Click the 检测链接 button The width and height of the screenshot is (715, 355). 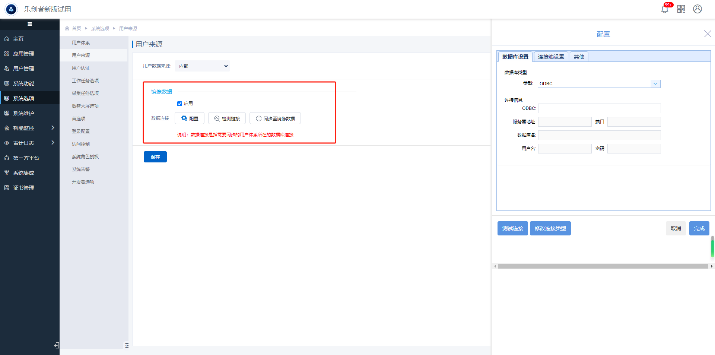coord(227,118)
